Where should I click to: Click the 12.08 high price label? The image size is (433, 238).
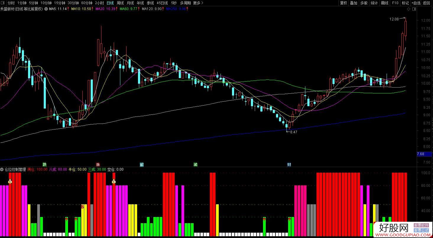tap(394, 19)
